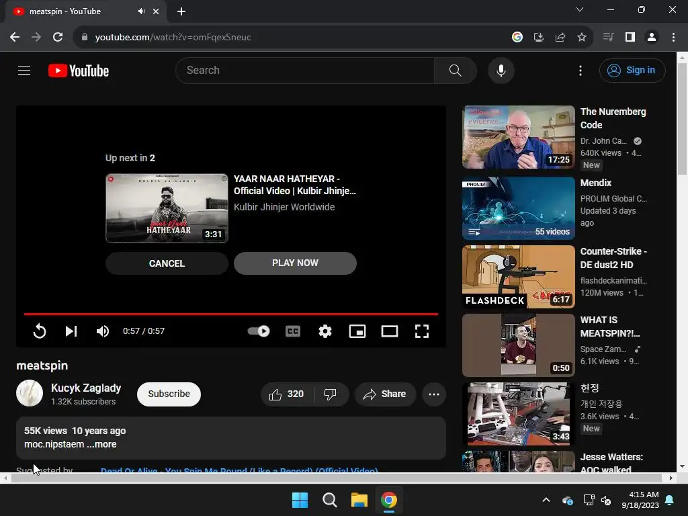Go to the YouTube home logo
This screenshot has width=688, height=516.
point(79,71)
